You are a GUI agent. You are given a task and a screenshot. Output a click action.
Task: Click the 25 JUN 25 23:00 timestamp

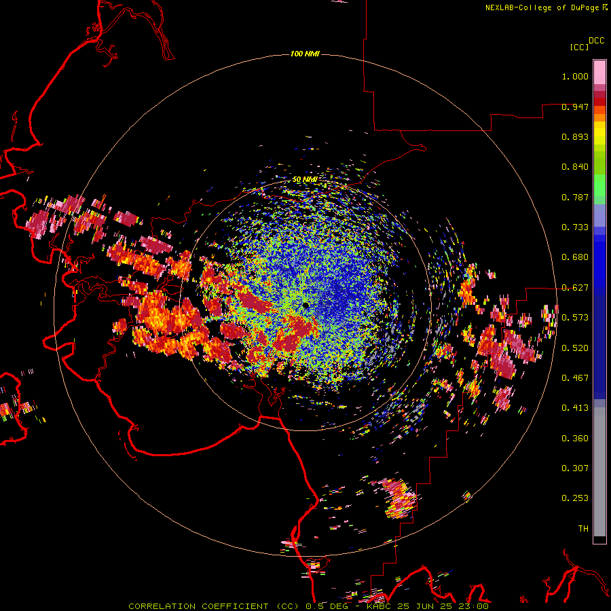pos(443,606)
